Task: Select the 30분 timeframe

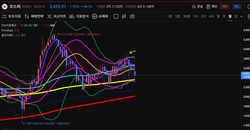Action: pos(186,16)
